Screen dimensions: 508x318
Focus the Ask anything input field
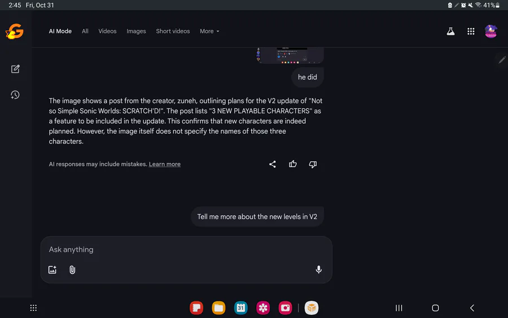186,250
